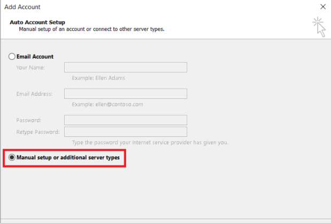Screen dimensions: 331x223
Task: Click the Auto Account Setup heading
Action: (x=37, y=22)
